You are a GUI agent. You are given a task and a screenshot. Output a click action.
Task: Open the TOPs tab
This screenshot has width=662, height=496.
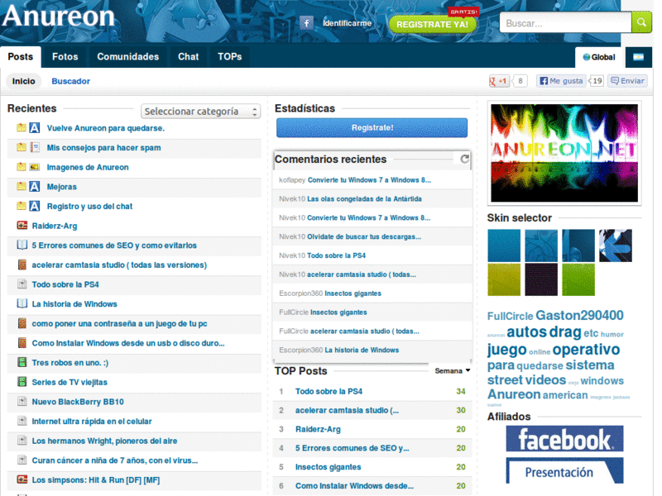click(230, 56)
